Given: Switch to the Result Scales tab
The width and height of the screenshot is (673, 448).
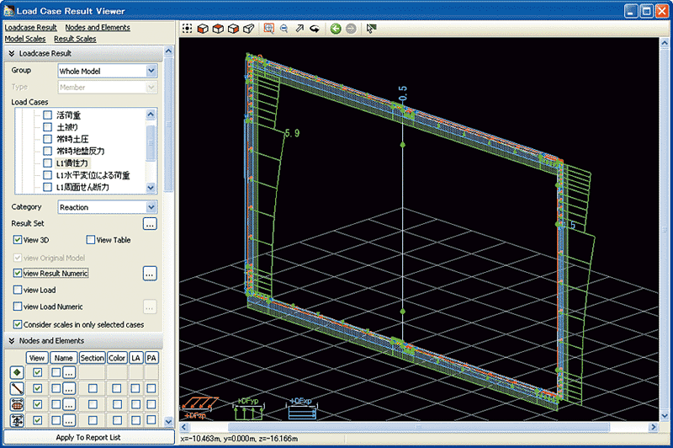Looking at the screenshot, I should click(75, 39).
